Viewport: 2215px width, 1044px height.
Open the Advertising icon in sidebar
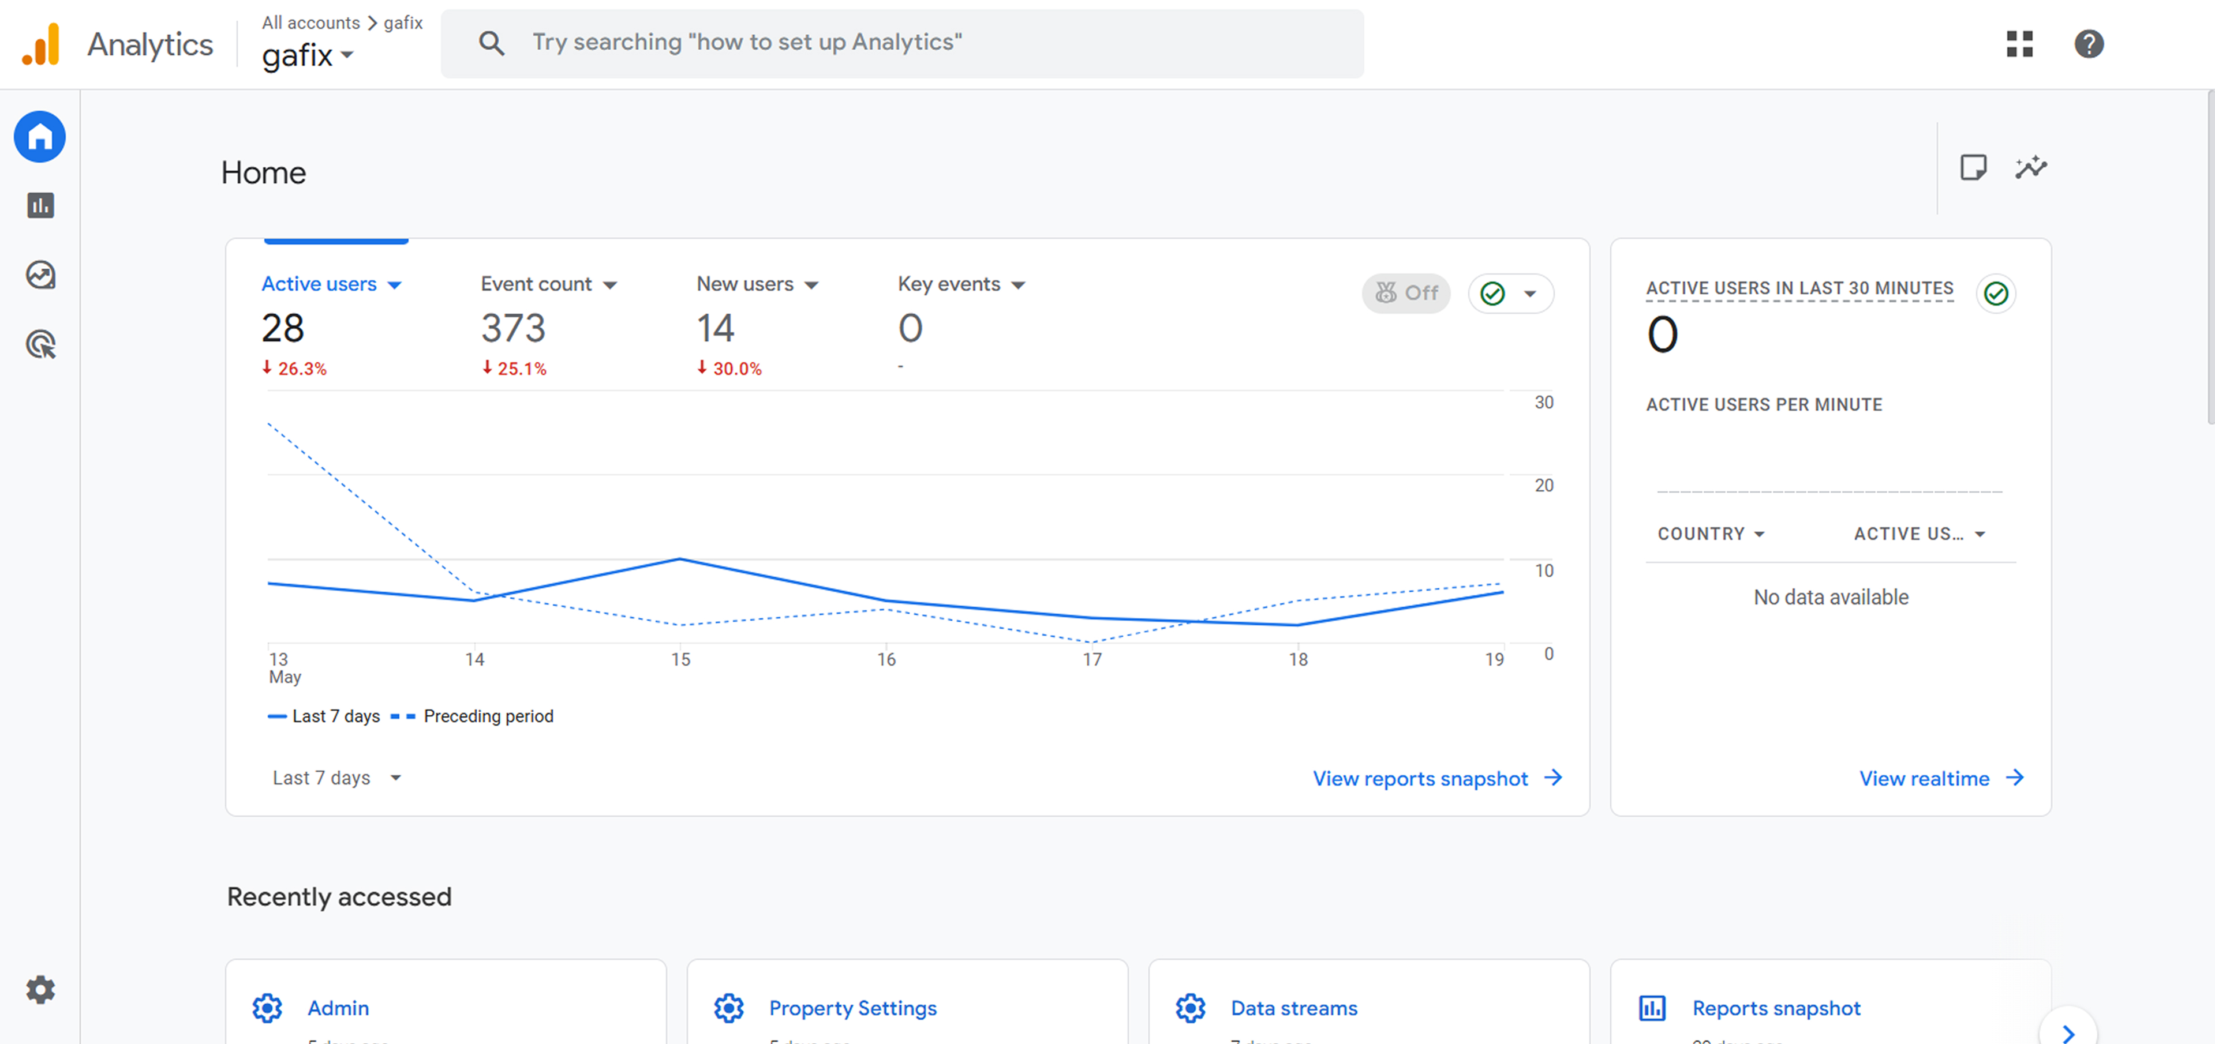pos(40,344)
